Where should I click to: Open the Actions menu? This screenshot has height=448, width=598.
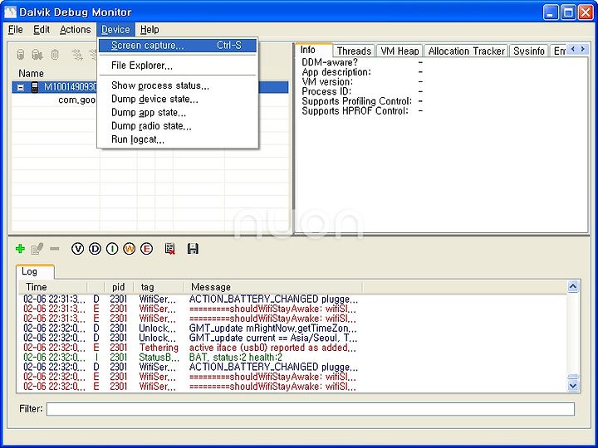(x=75, y=29)
